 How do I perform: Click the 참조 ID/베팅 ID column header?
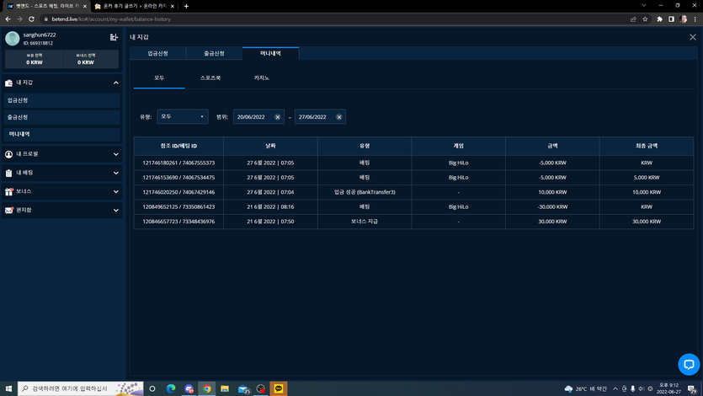(x=178, y=147)
